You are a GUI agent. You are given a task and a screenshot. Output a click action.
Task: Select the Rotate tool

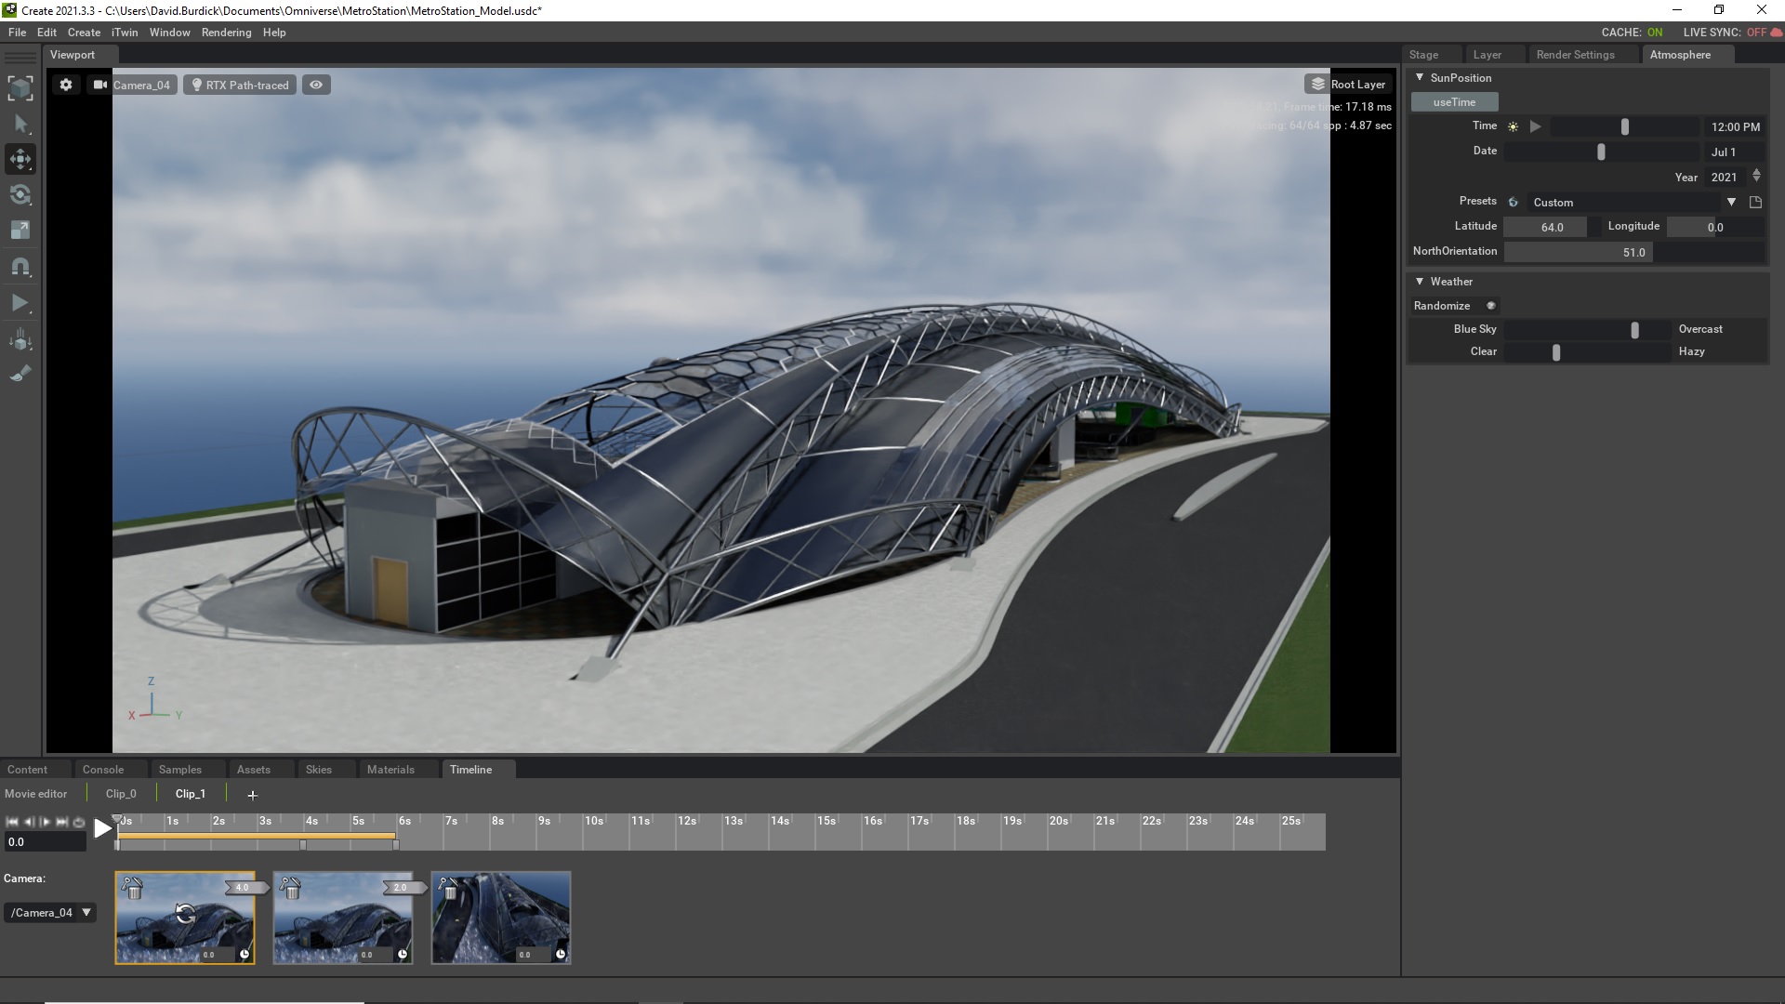click(x=20, y=195)
